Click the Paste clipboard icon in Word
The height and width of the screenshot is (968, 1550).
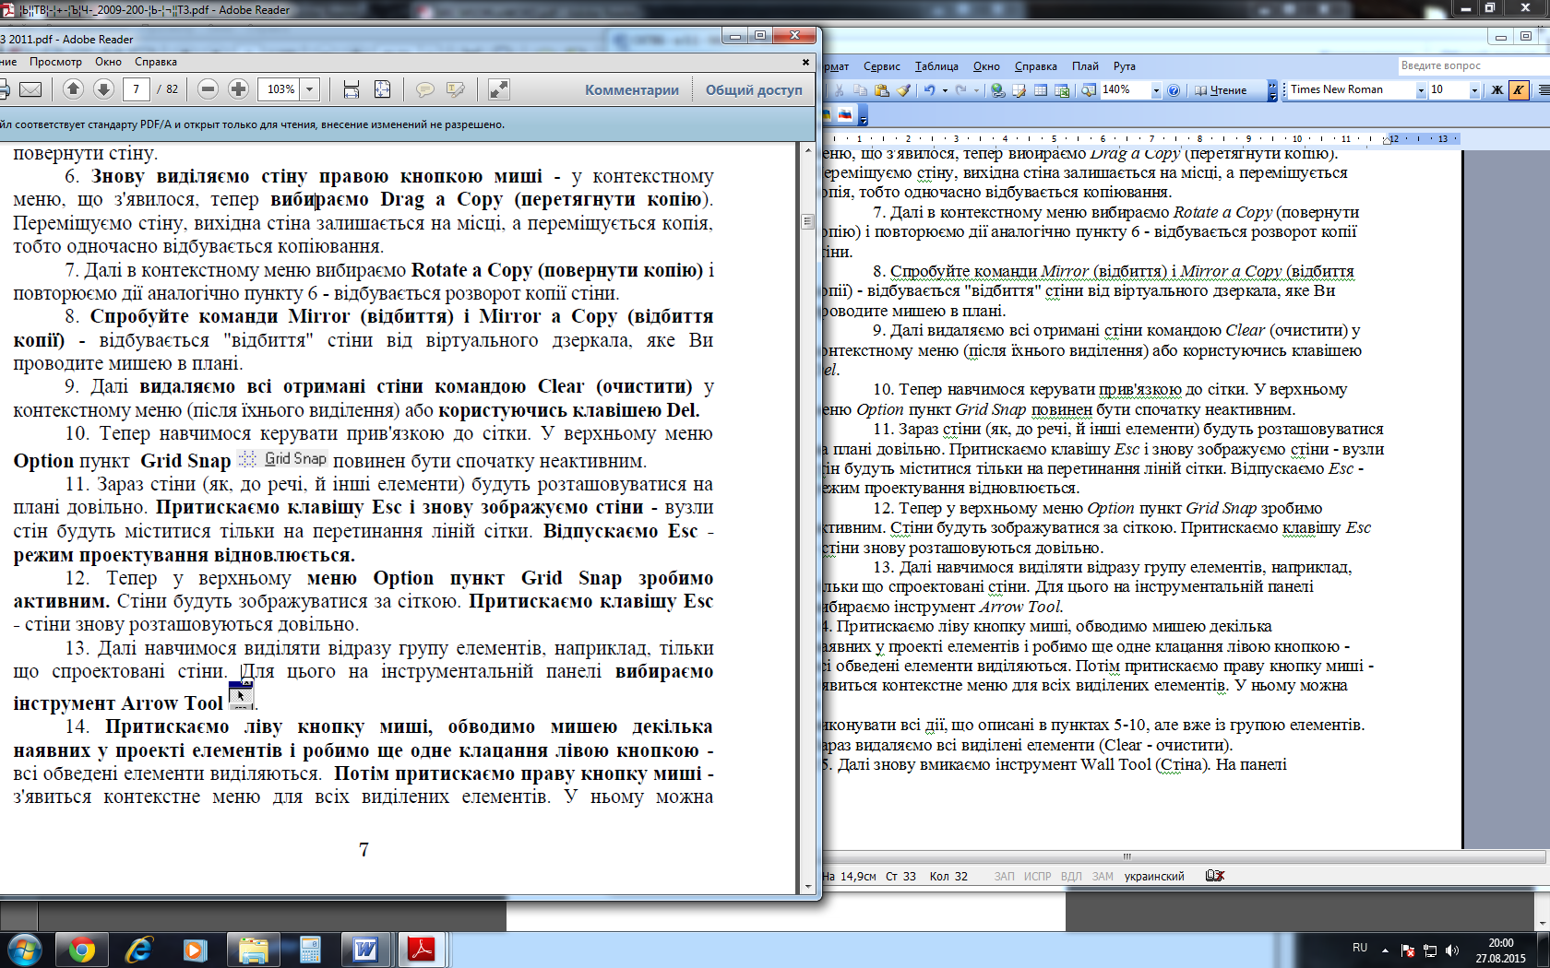tap(882, 90)
